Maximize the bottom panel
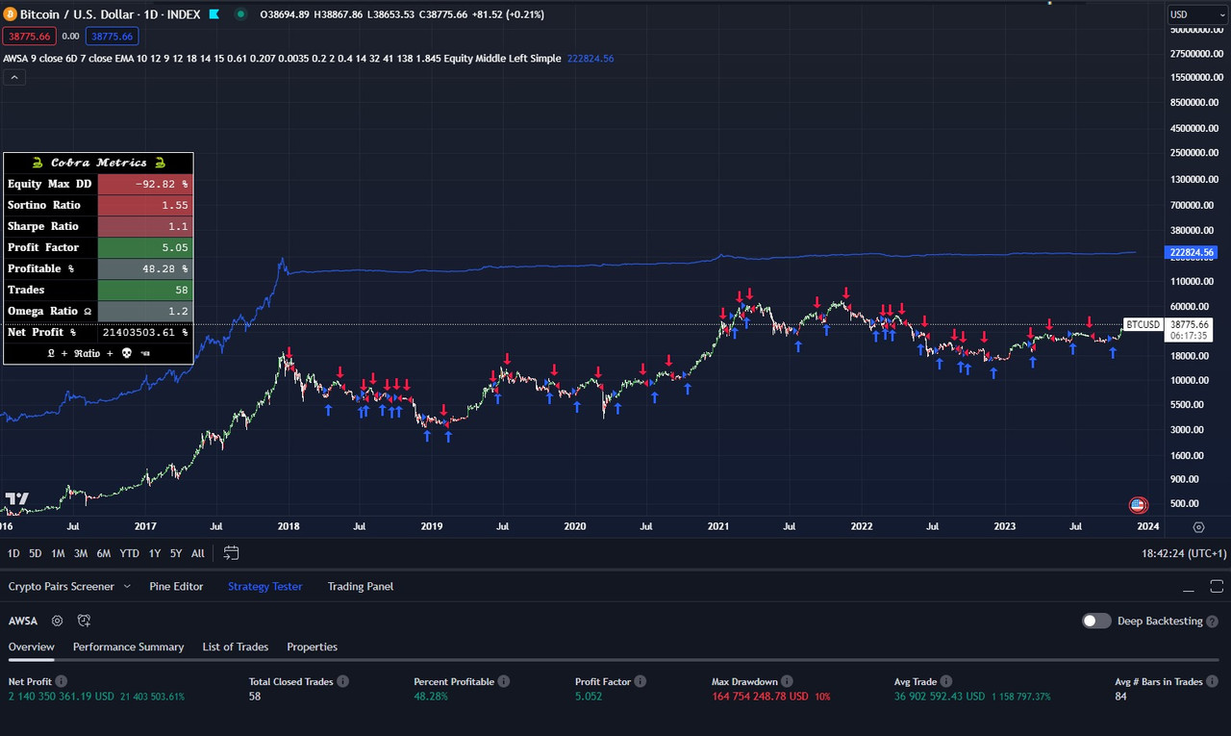Screen dimensions: 1231x736 coord(1216,587)
